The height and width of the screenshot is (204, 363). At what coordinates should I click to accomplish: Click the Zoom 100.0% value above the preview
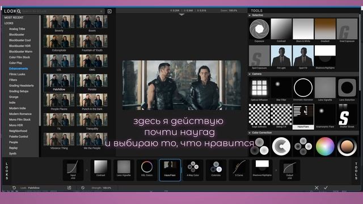[x=233, y=11]
